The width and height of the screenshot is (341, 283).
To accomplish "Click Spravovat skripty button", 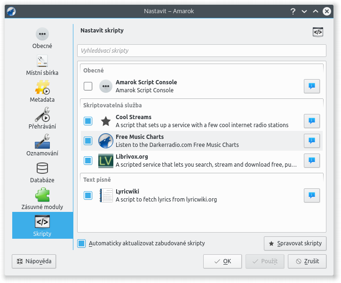I will point(295,243).
